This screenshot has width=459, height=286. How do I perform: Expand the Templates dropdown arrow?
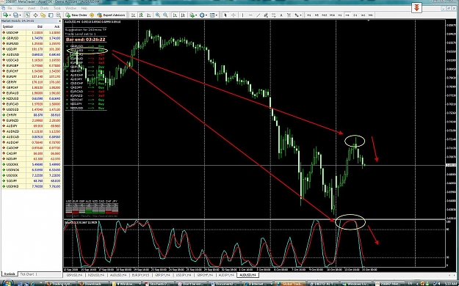pos(217,15)
